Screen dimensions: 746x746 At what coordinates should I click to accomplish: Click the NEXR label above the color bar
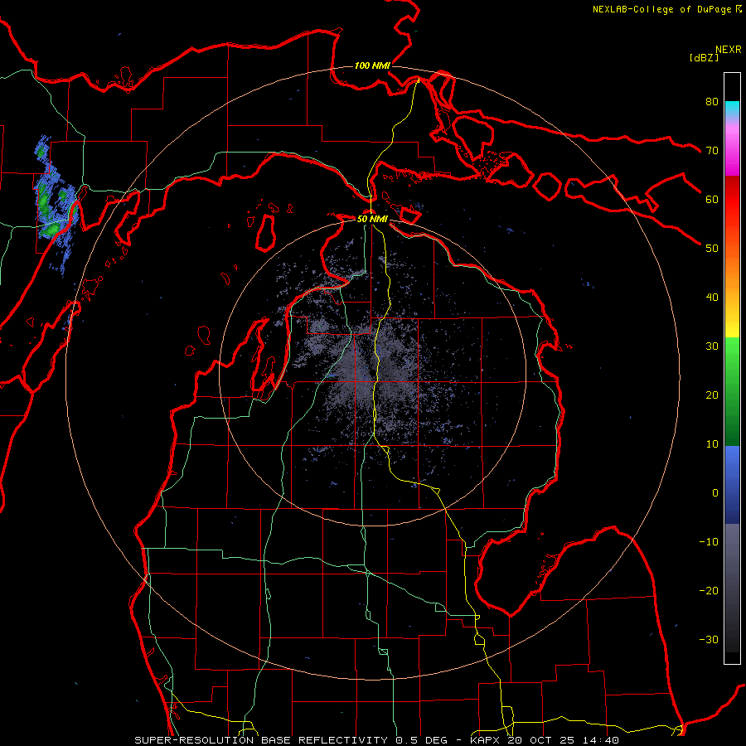729,50
